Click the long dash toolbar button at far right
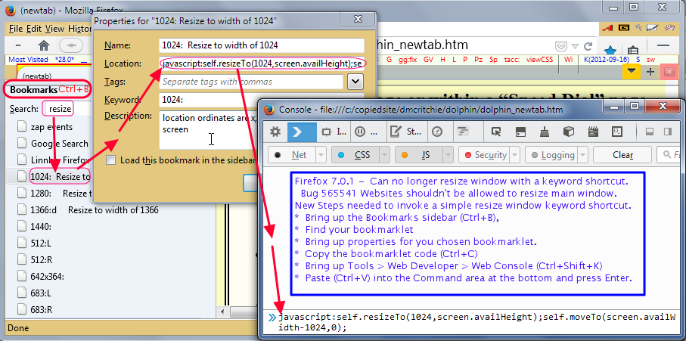 (x=663, y=45)
